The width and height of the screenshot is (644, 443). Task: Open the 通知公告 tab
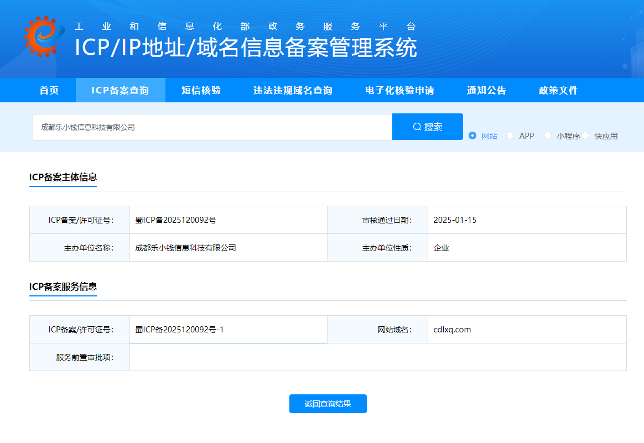click(x=487, y=90)
